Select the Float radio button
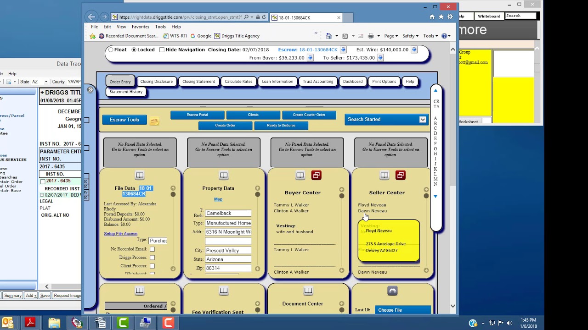The width and height of the screenshot is (588, 330). [110, 49]
